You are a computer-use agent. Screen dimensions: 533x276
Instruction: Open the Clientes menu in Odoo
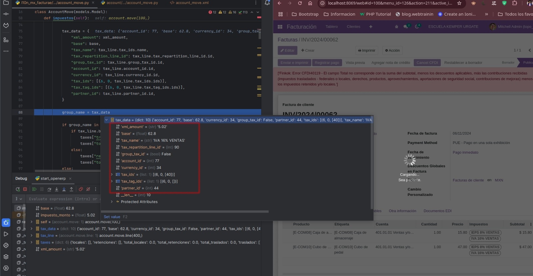353,27
